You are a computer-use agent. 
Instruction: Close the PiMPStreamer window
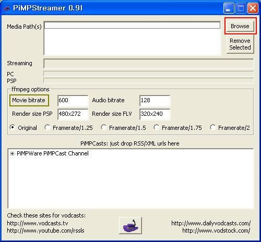click(253, 8)
